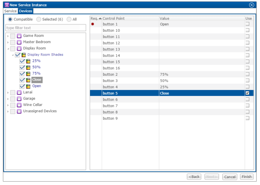Click the New Service Instance title icon
Viewport: 260px width, 185px height.
click(7, 5)
